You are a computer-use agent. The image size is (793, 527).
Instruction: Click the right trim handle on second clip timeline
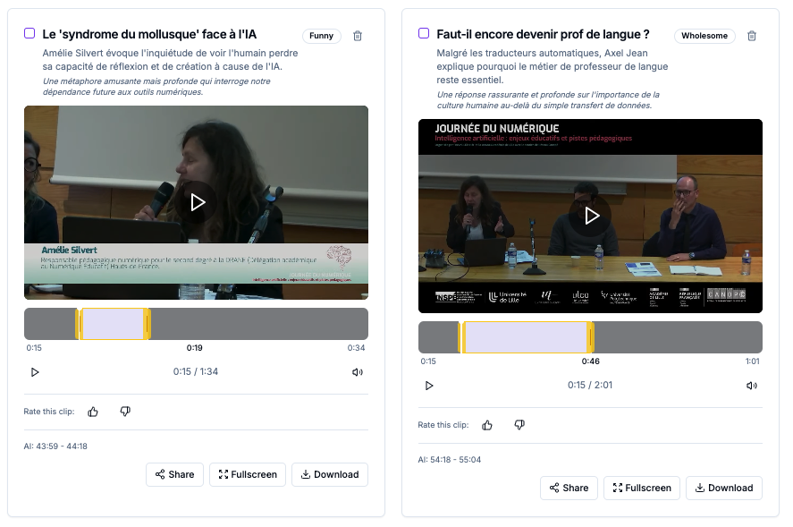point(590,337)
